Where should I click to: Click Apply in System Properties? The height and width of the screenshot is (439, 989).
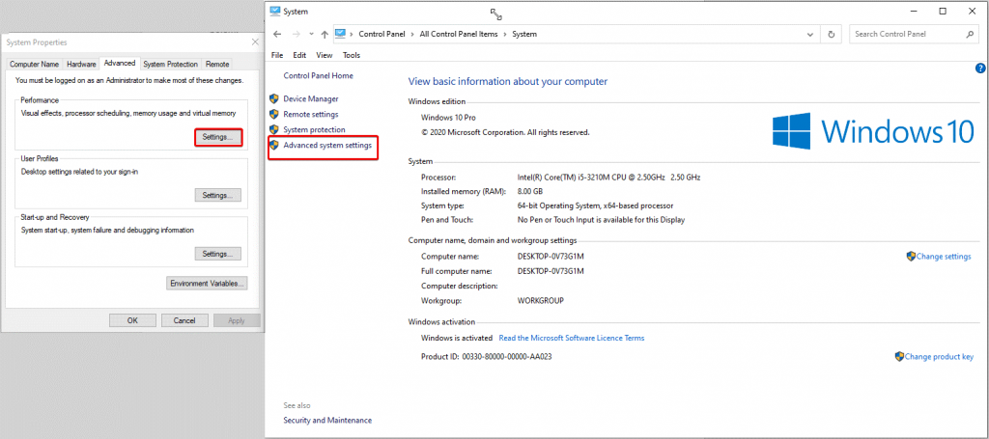[237, 320]
